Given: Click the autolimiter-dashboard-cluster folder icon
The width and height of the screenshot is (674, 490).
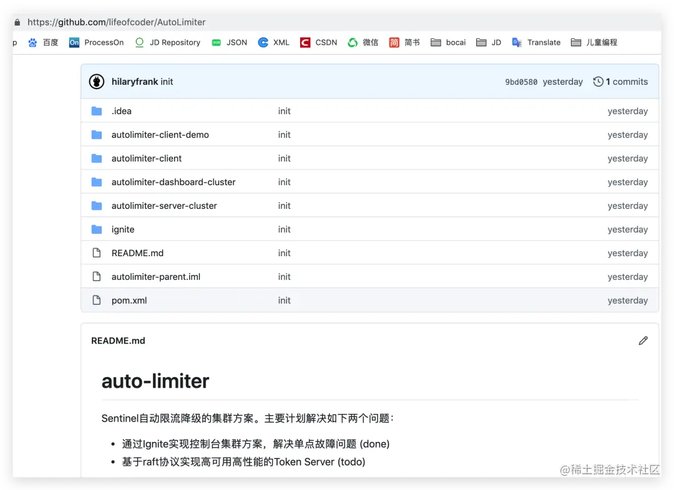Looking at the screenshot, I should click(97, 182).
